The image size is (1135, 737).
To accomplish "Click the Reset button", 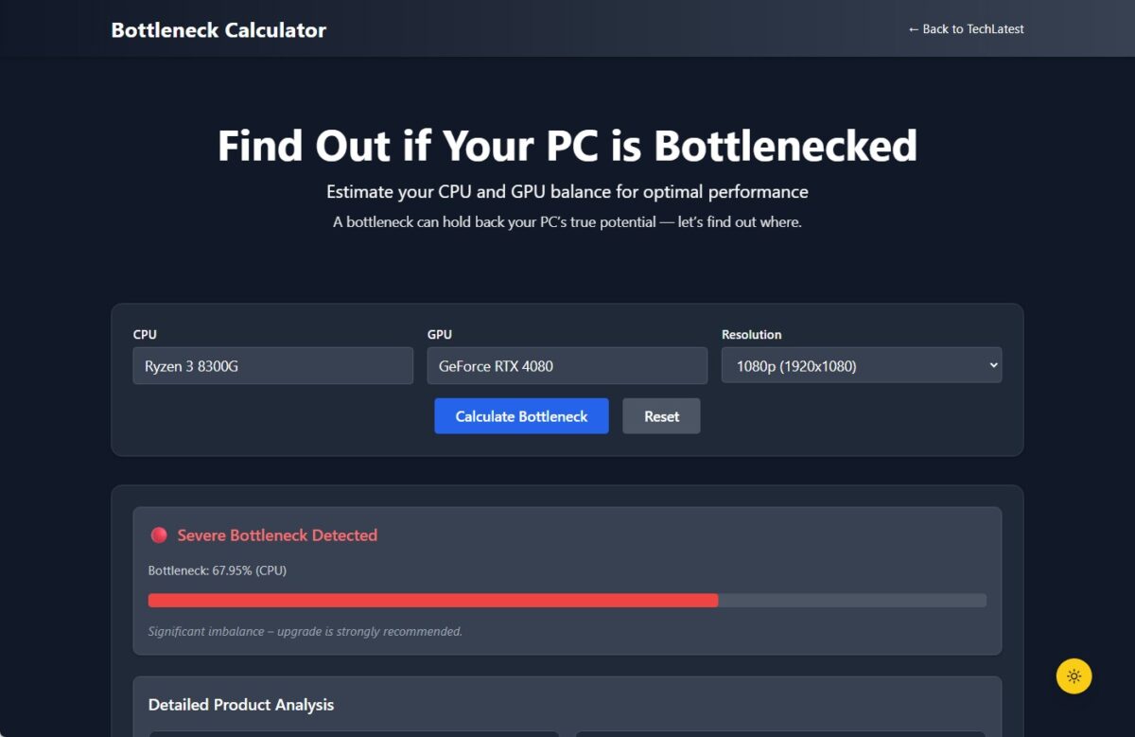I will 661,416.
